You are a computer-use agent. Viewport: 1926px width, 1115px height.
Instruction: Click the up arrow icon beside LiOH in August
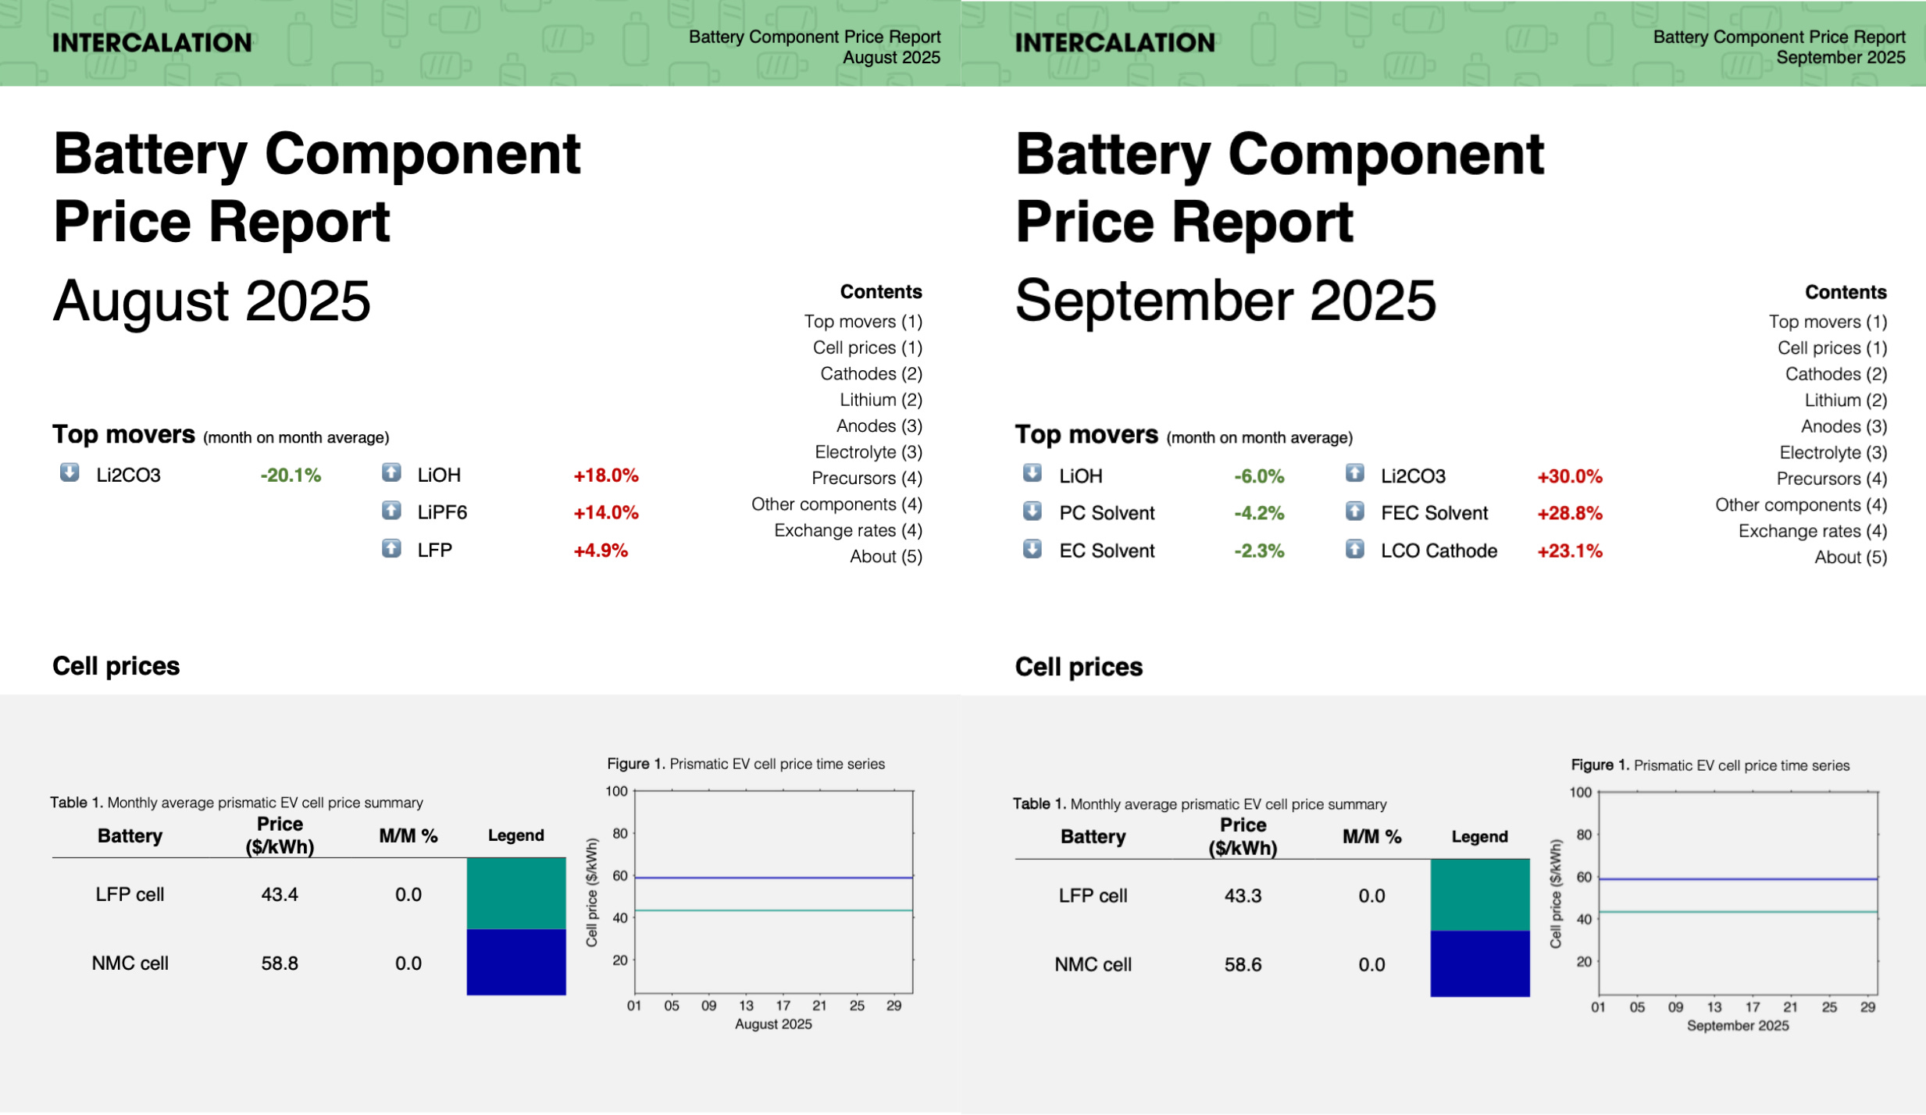tap(391, 472)
